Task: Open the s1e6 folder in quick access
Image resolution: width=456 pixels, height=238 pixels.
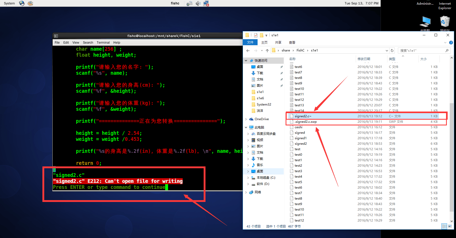Action: click(x=260, y=98)
